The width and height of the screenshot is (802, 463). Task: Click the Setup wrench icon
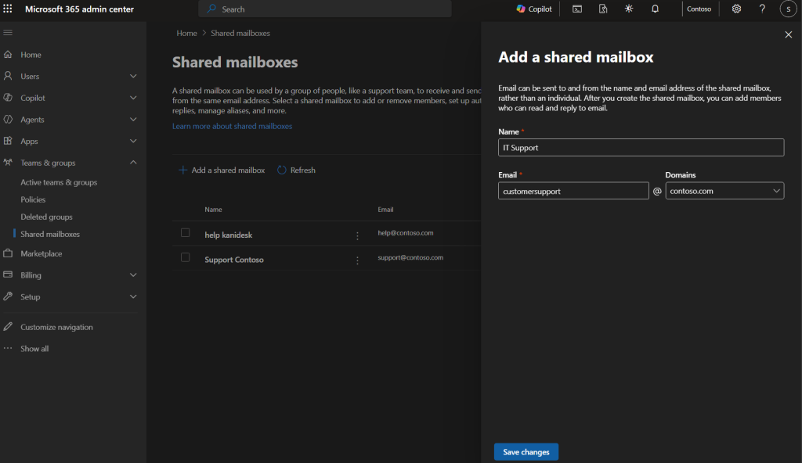pyautogui.click(x=8, y=296)
